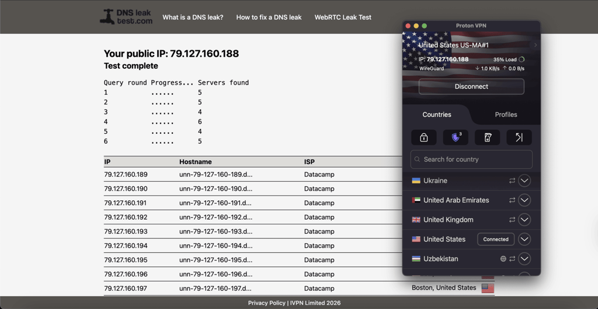This screenshot has width=598, height=309.
Task: Click IP cell 79.127.160.193
Action: (x=126, y=231)
